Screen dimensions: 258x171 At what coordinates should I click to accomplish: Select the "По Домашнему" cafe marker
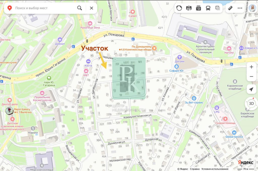pos(154,48)
